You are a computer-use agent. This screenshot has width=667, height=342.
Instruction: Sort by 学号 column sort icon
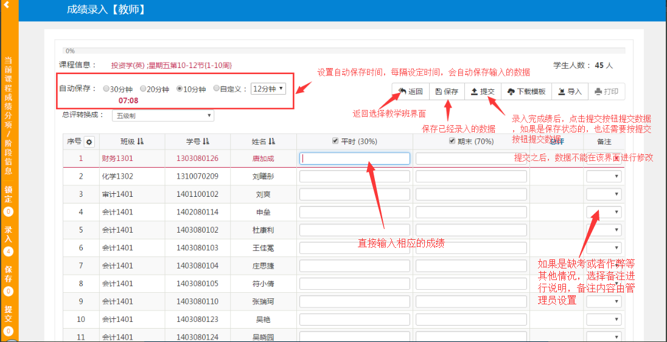click(x=206, y=142)
